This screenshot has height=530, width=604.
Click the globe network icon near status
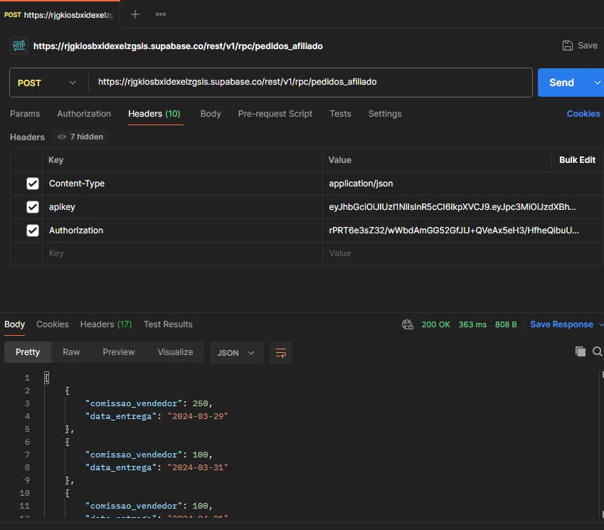408,324
